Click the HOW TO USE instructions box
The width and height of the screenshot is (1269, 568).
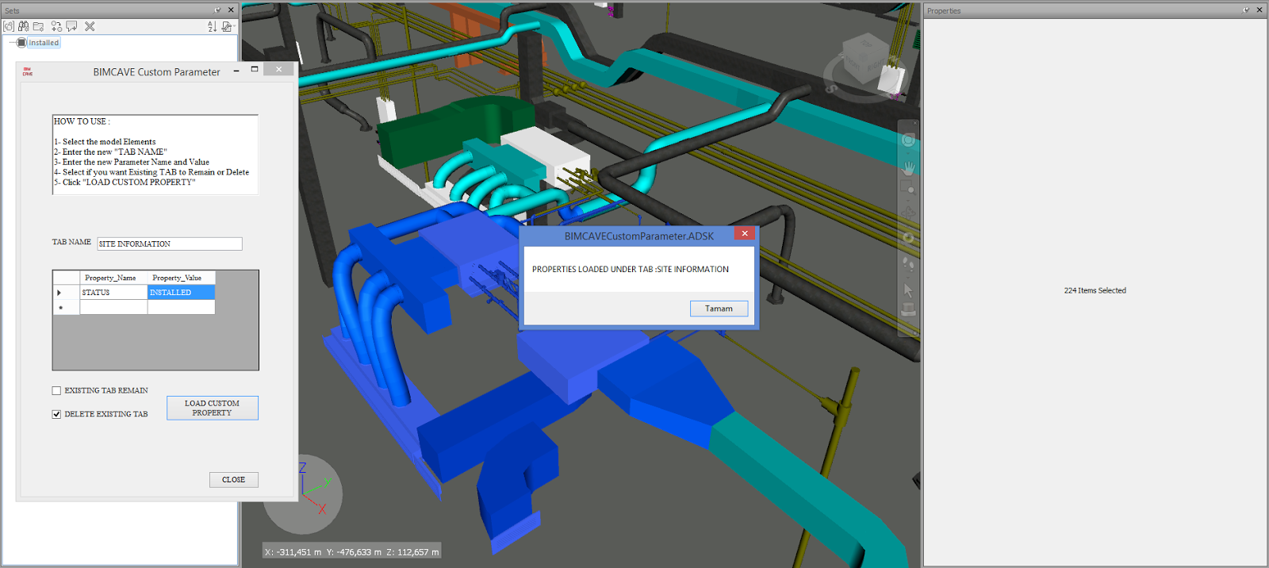pyautogui.click(x=155, y=155)
